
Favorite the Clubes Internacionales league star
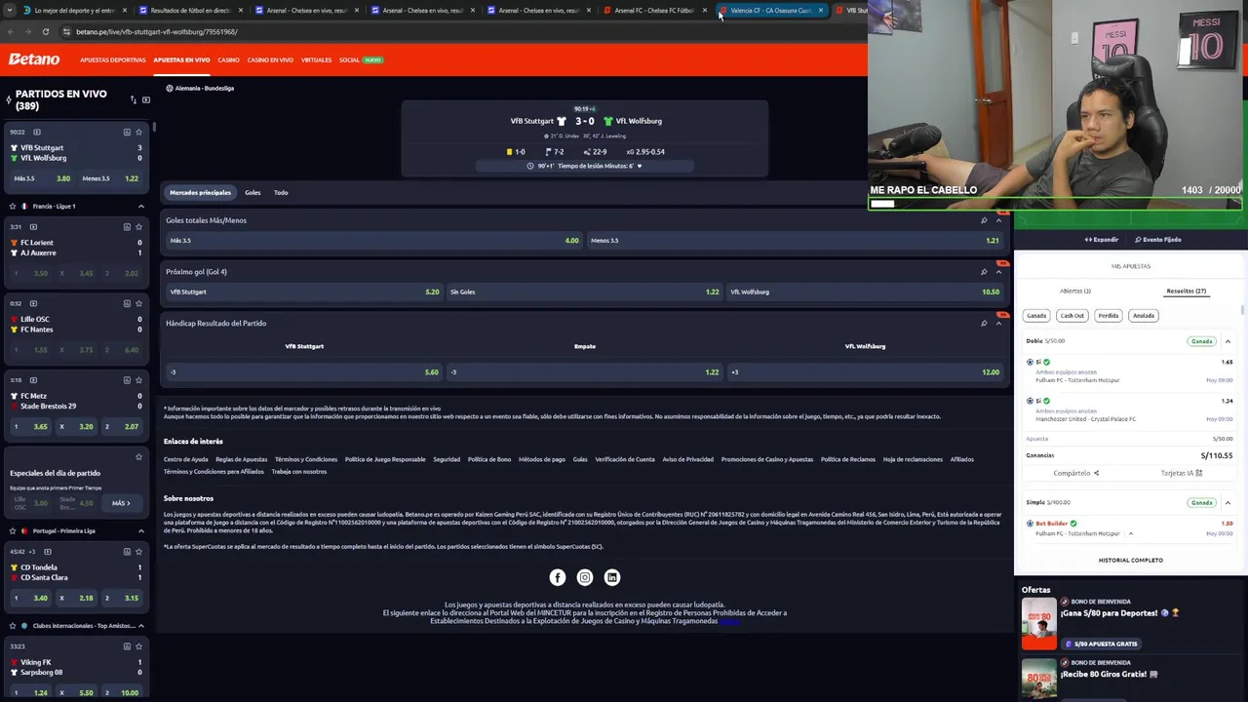(x=13, y=625)
